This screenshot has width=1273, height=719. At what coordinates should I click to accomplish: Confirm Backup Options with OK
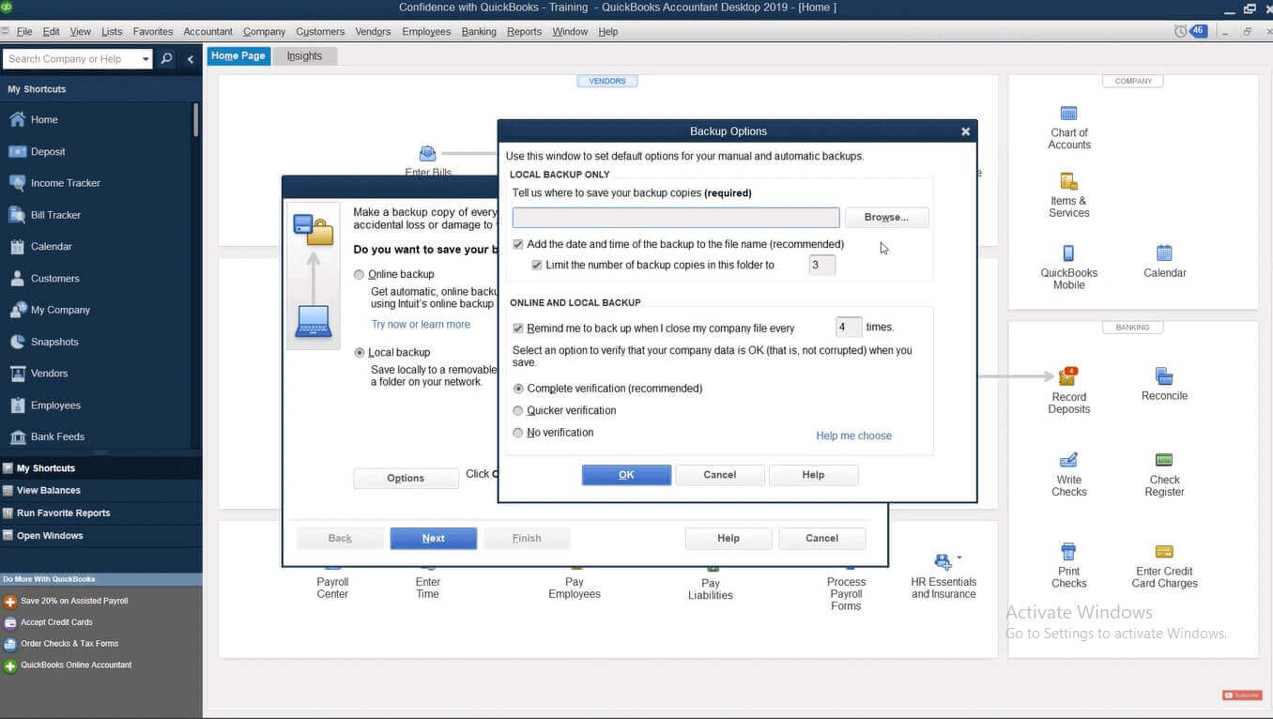click(x=626, y=475)
